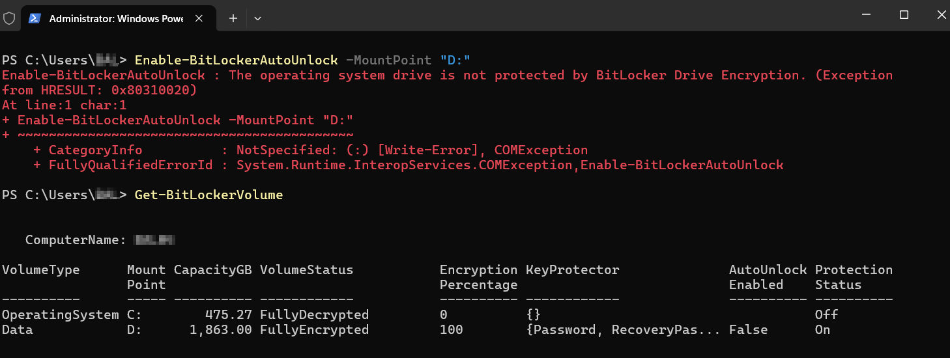Screen dimensions: 950x358
Task: Open a new tab with plus button
Action: click(x=233, y=18)
